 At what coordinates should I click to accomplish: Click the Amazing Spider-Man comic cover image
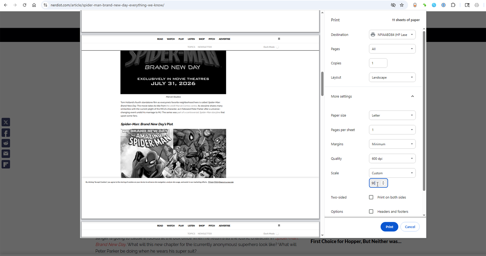(147, 153)
